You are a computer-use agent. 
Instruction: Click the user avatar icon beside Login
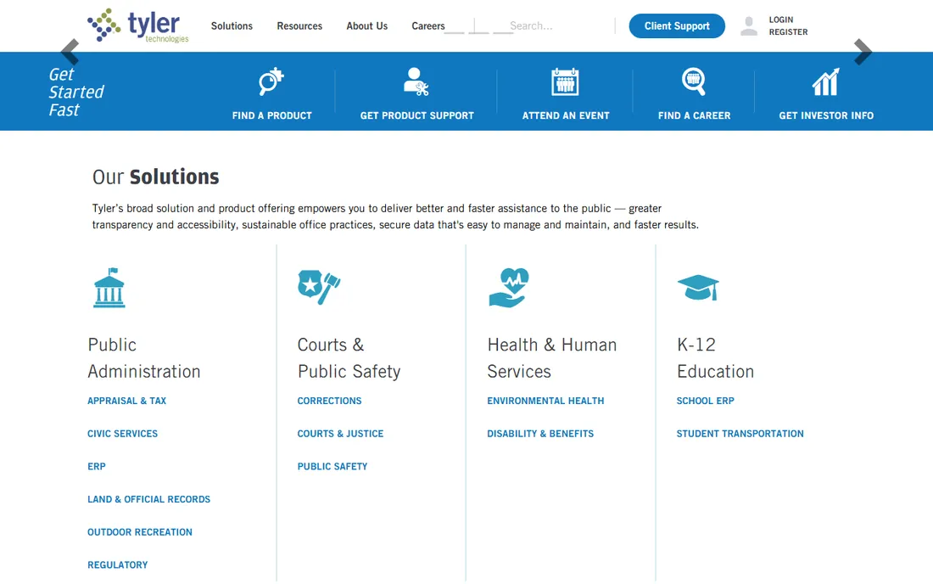click(x=749, y=26)
